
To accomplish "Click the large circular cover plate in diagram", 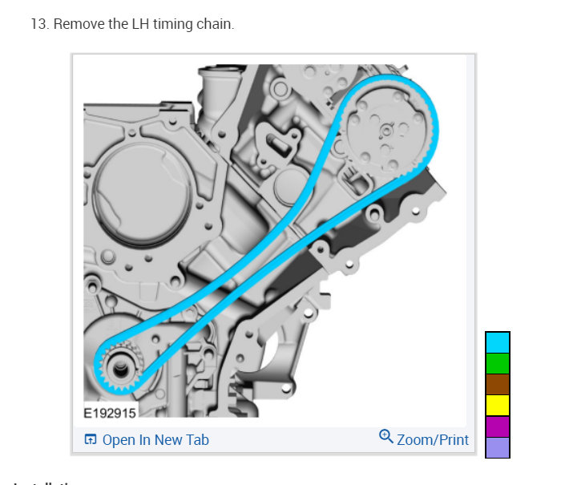I will (142, 195).
